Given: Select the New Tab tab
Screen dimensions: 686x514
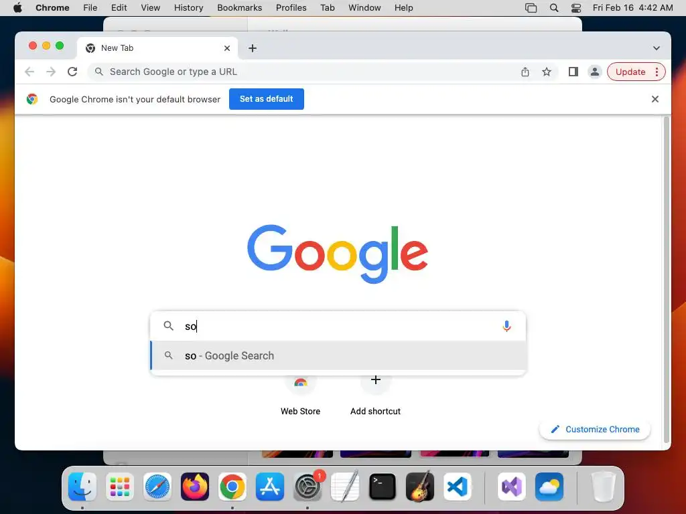Looking at the screenshot, I should (x=157, y=48).
